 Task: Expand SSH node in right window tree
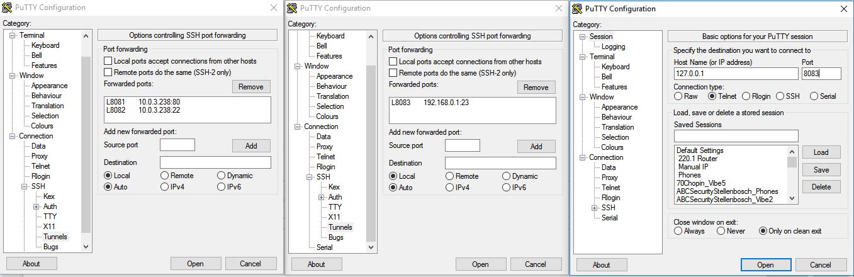(x=595, y=208)
